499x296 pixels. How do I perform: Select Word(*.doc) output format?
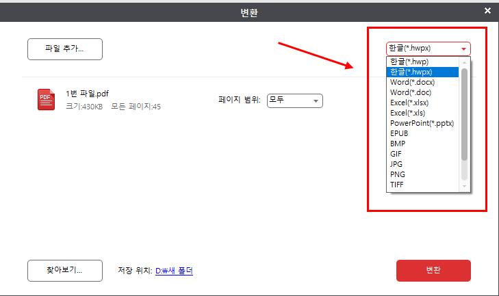[422, 92]
